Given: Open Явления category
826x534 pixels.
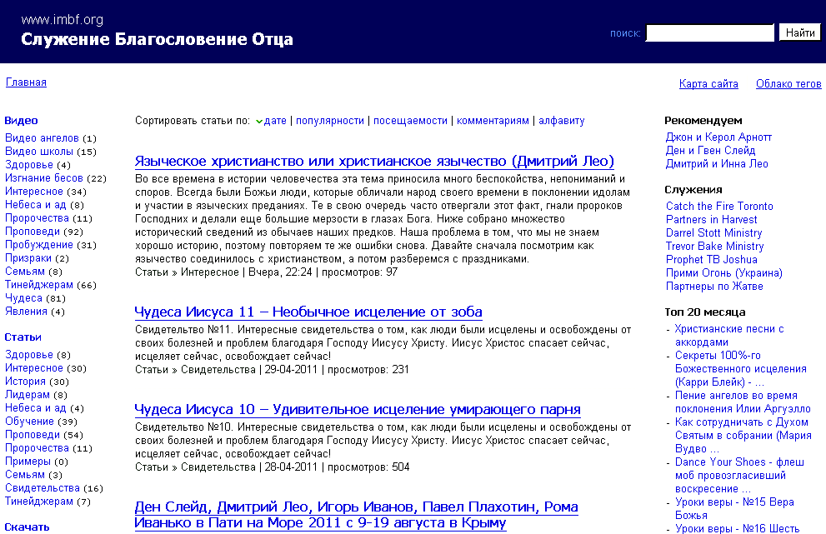Looking at the screenshot, I should coord(26,312).
